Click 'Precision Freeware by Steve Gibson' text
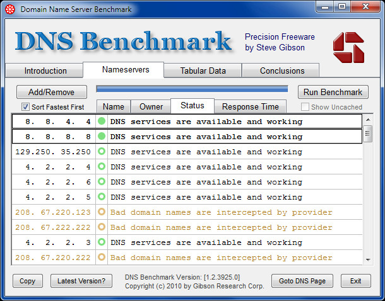 pyautogui.click(x=280, y=42)
